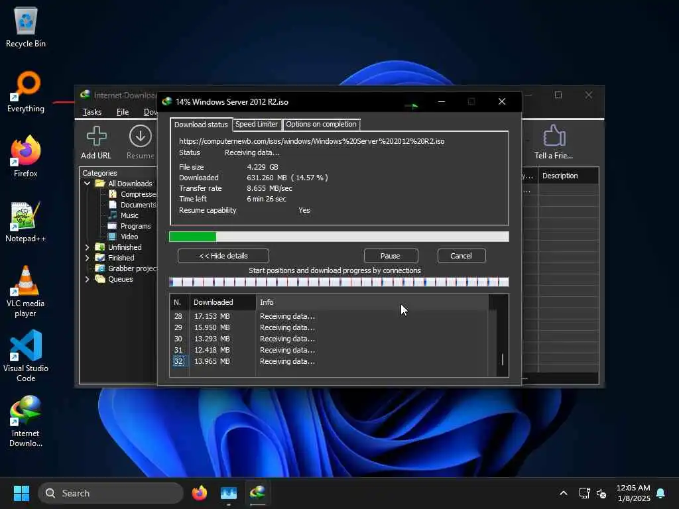Open the Recycle Bin desktop icon
The height and width of the screenshot is (509, 679).
[x=26, y=27]
